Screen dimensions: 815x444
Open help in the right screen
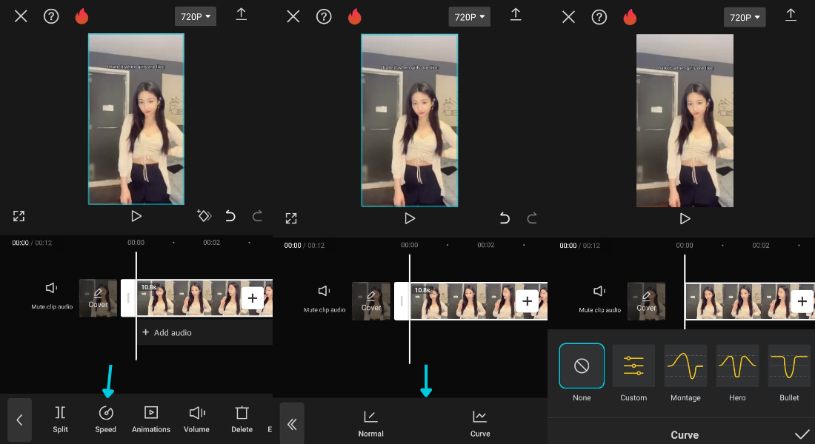(x=599, y=17)
